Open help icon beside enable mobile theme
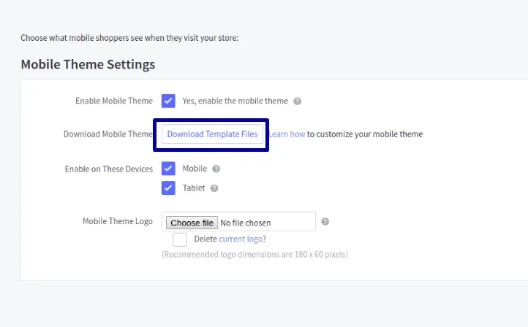Screen dimensions: 528x327 click(x=297, y=101)
